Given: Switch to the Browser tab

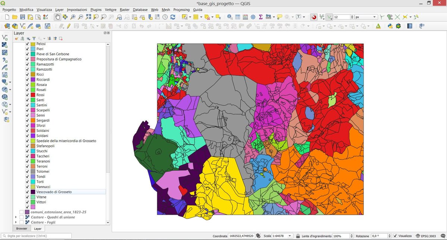Looking at the screenshot, I should click(22, 228).
